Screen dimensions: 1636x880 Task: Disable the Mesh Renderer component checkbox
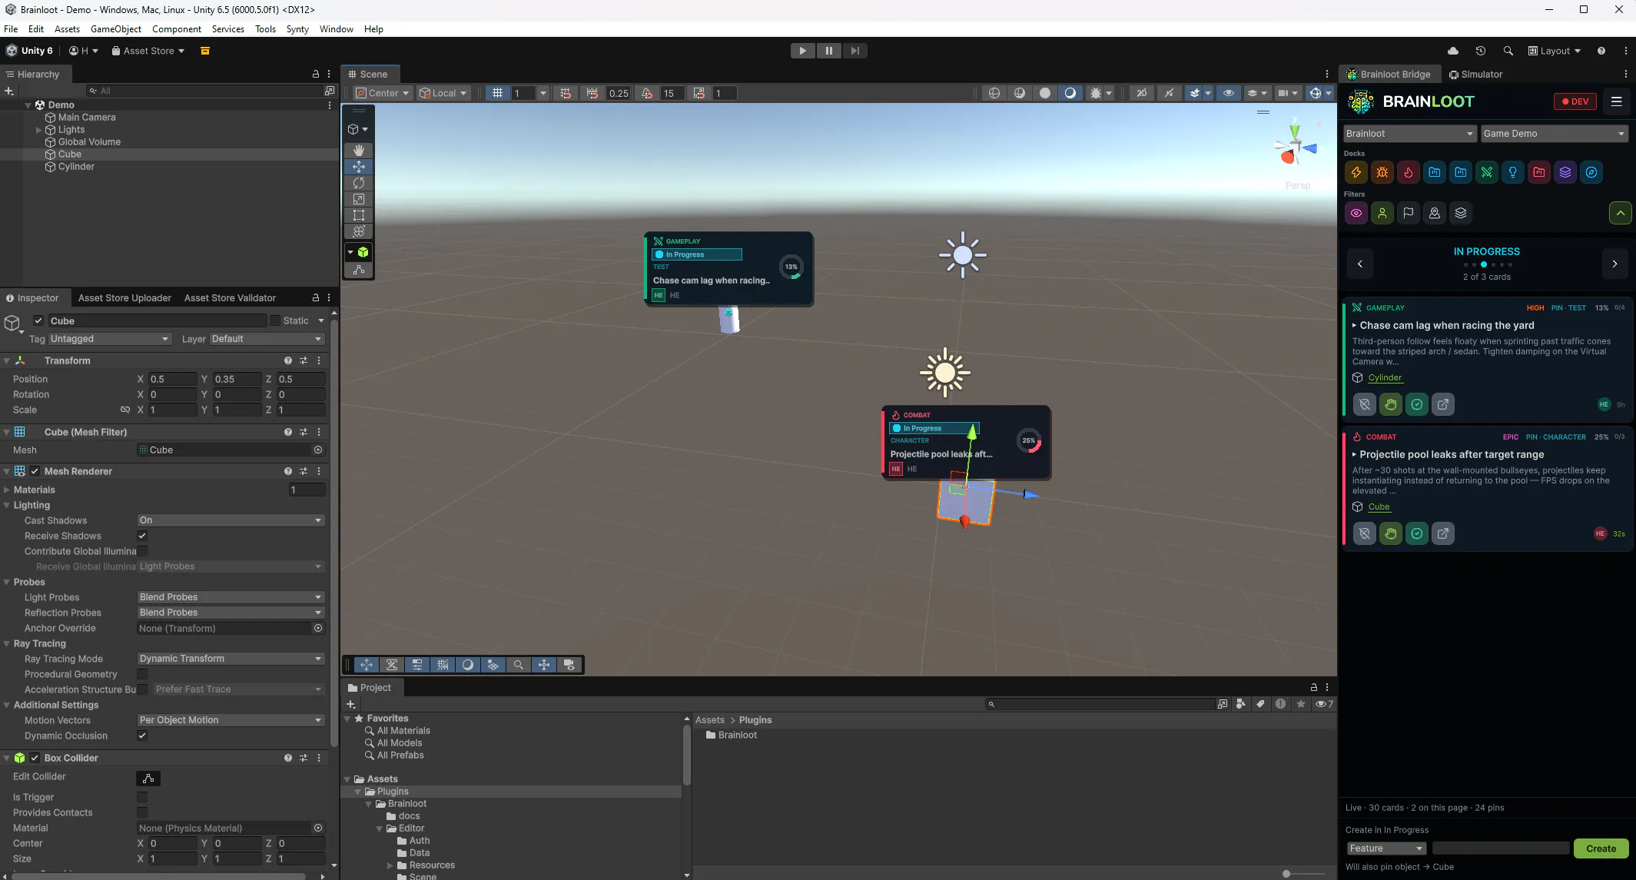tap(35, 471)
